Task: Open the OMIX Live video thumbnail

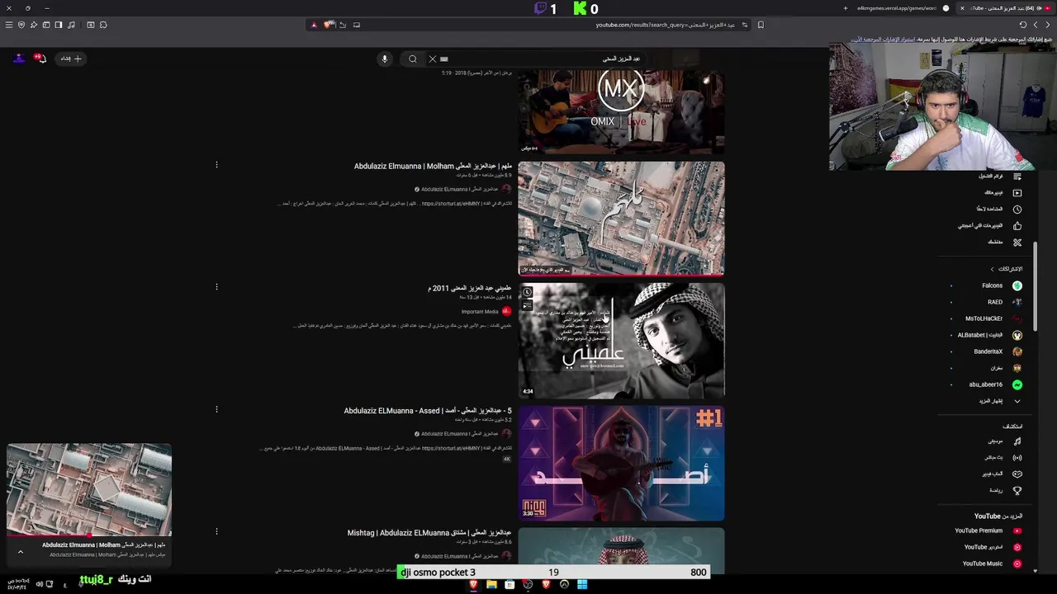Action: pyautogui.click(x=621, y=111)
